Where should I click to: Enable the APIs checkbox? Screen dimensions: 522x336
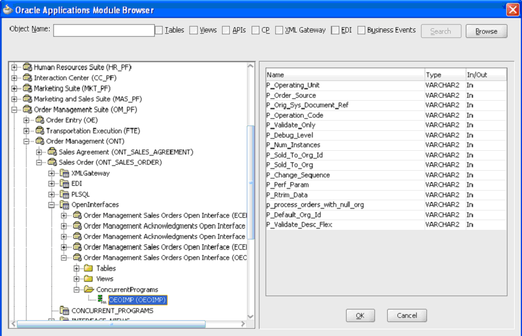click(x=226, y=30)
